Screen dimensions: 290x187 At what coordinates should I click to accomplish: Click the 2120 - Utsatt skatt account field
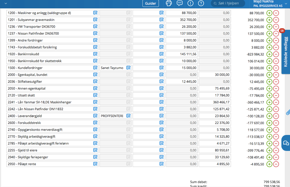pyautogui.click(x=52, y=95)
